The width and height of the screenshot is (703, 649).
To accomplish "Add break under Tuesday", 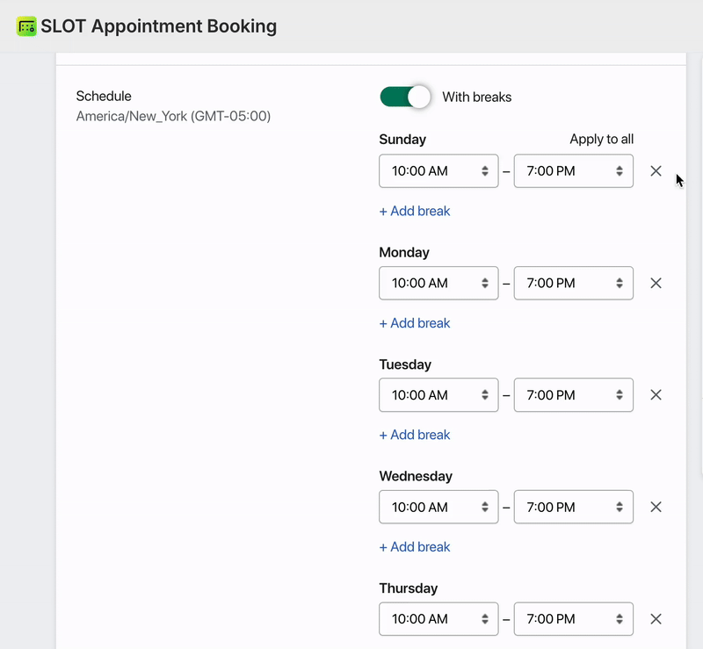I will pos(415,435).
